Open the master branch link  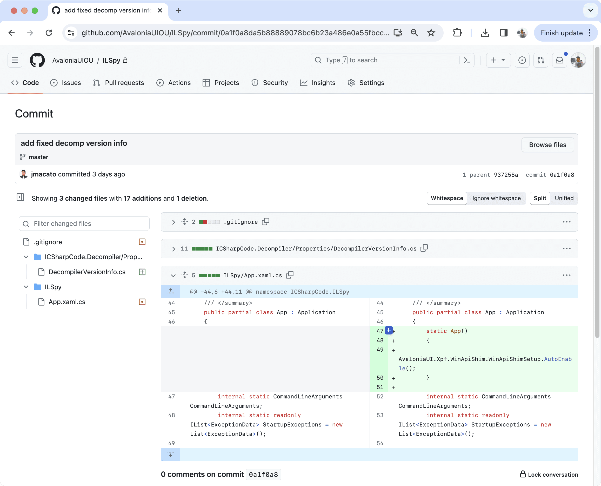coord(38,157)
